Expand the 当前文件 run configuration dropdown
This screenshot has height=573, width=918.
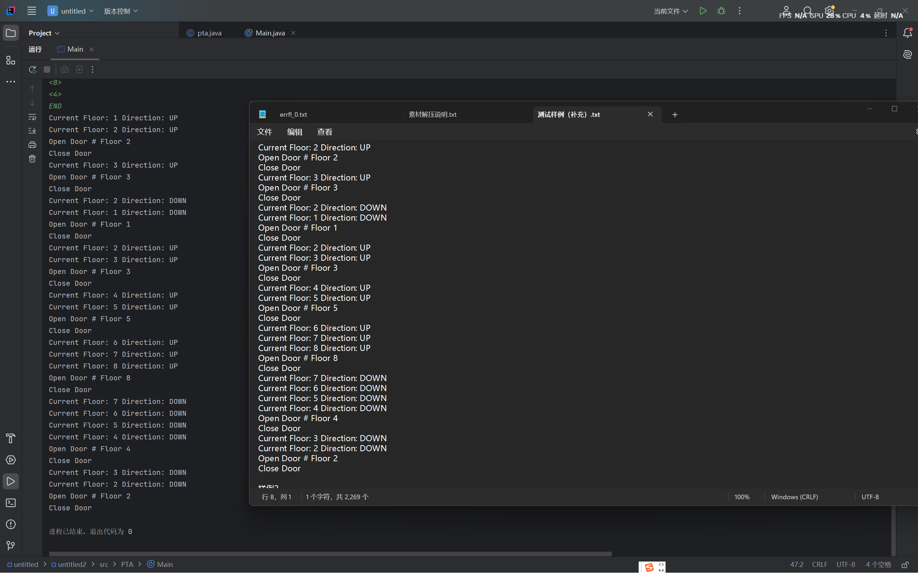click(671, 11)
